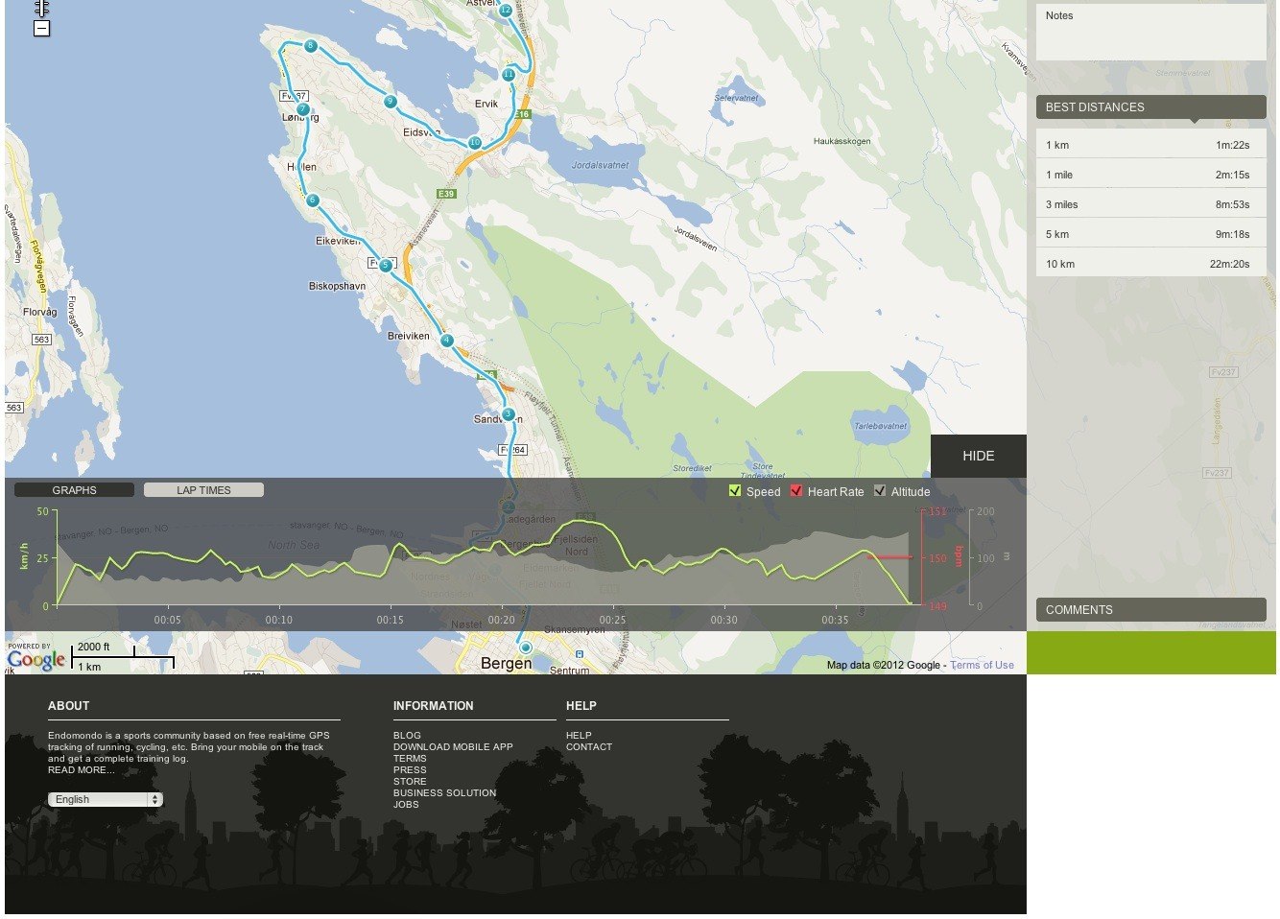Uncheck the Speed checkbox on the graph

click(734, 490)
